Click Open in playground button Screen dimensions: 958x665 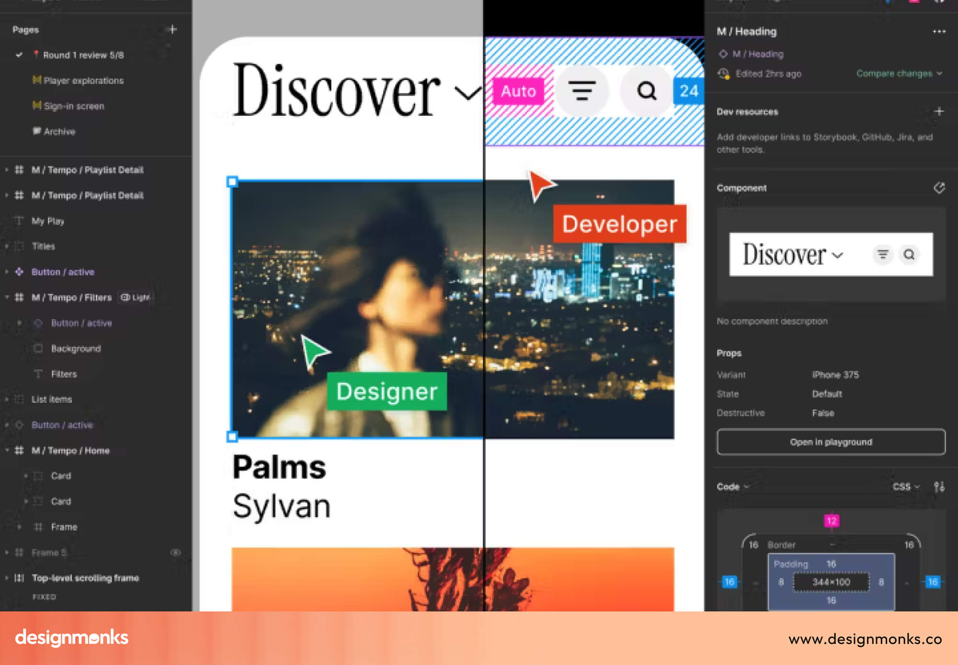tap(831, 442)
